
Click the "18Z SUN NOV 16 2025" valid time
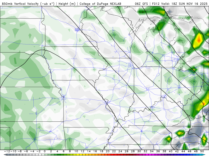point(189,4)
